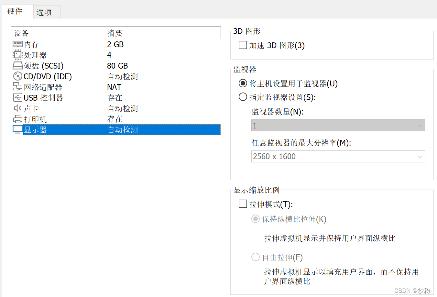The width and height of the screenshot is (437, 297).
Task: Select the 打印机 device row
Action: coord(116,119)
